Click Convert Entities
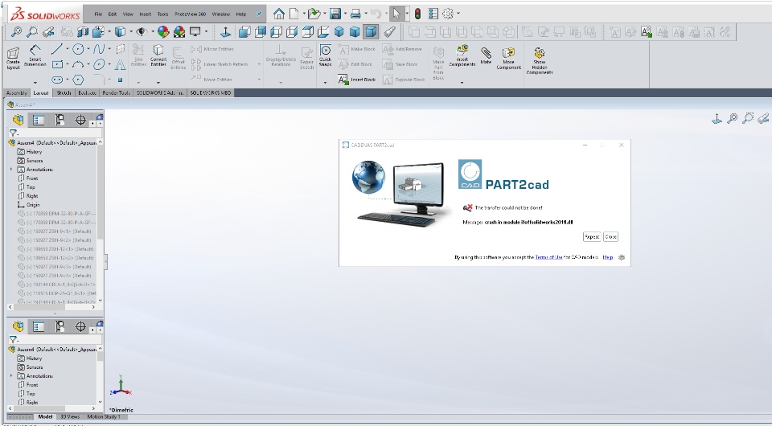The height and width of the screenshot is (426, 772). (158, 55)
